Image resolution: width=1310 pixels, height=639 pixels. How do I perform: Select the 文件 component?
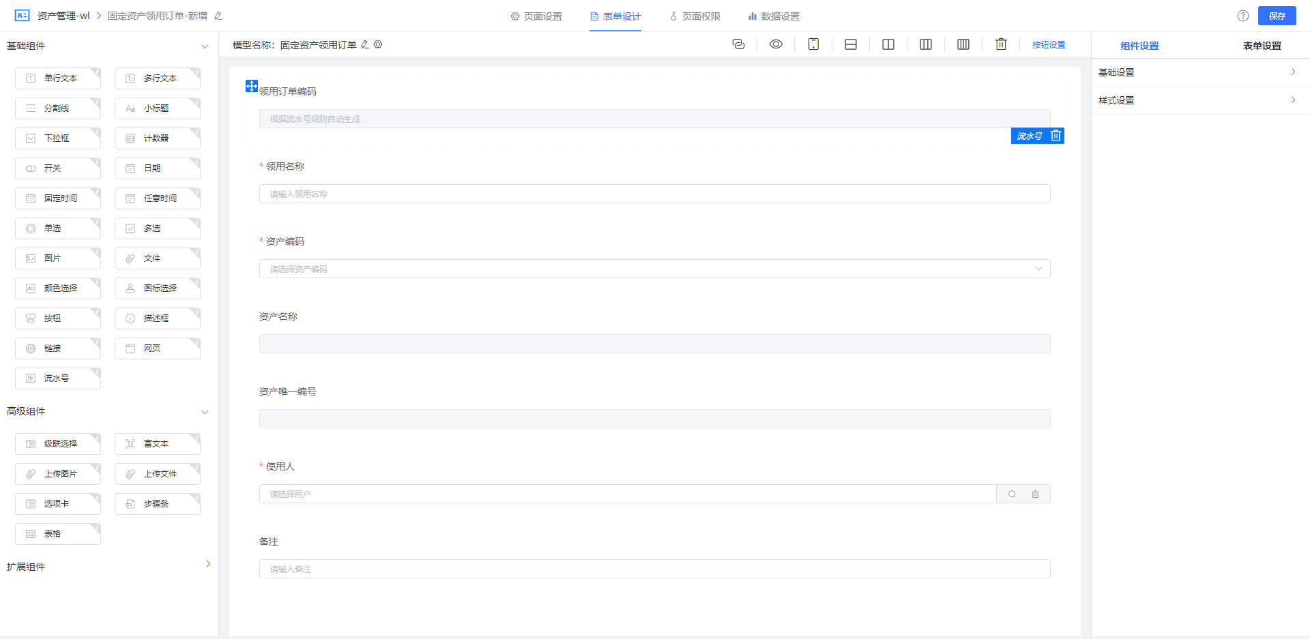tap(158, 258)
